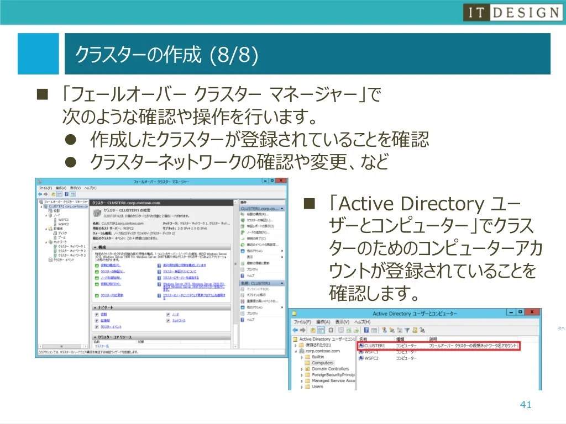Click Export list icon in Active Directory toolbar
Image resolution: width=566 pixels, height=424 pixels.
tap(357, 330)
